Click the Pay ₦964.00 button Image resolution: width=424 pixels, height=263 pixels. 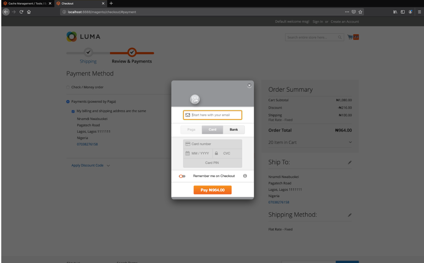pos(213,190)
